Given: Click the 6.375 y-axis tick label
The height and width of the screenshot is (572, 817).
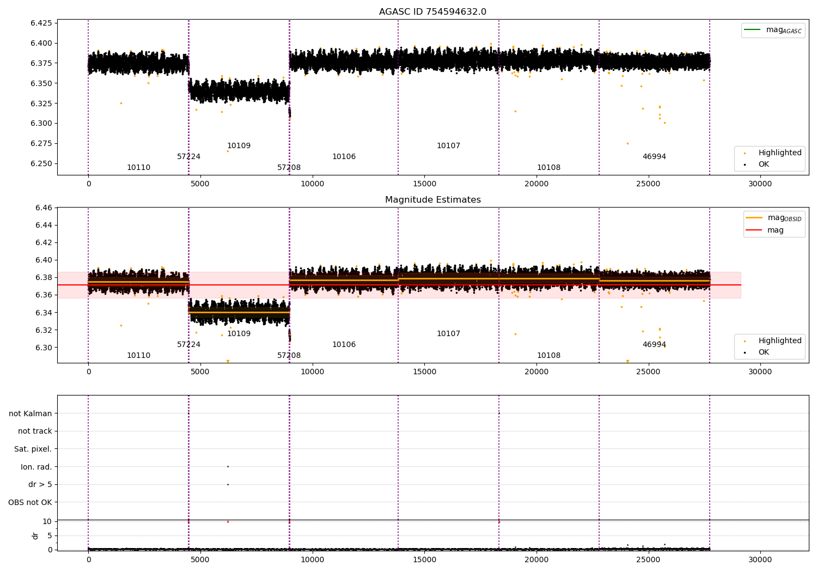Looking at the screenshot, I should pos(41,63).
